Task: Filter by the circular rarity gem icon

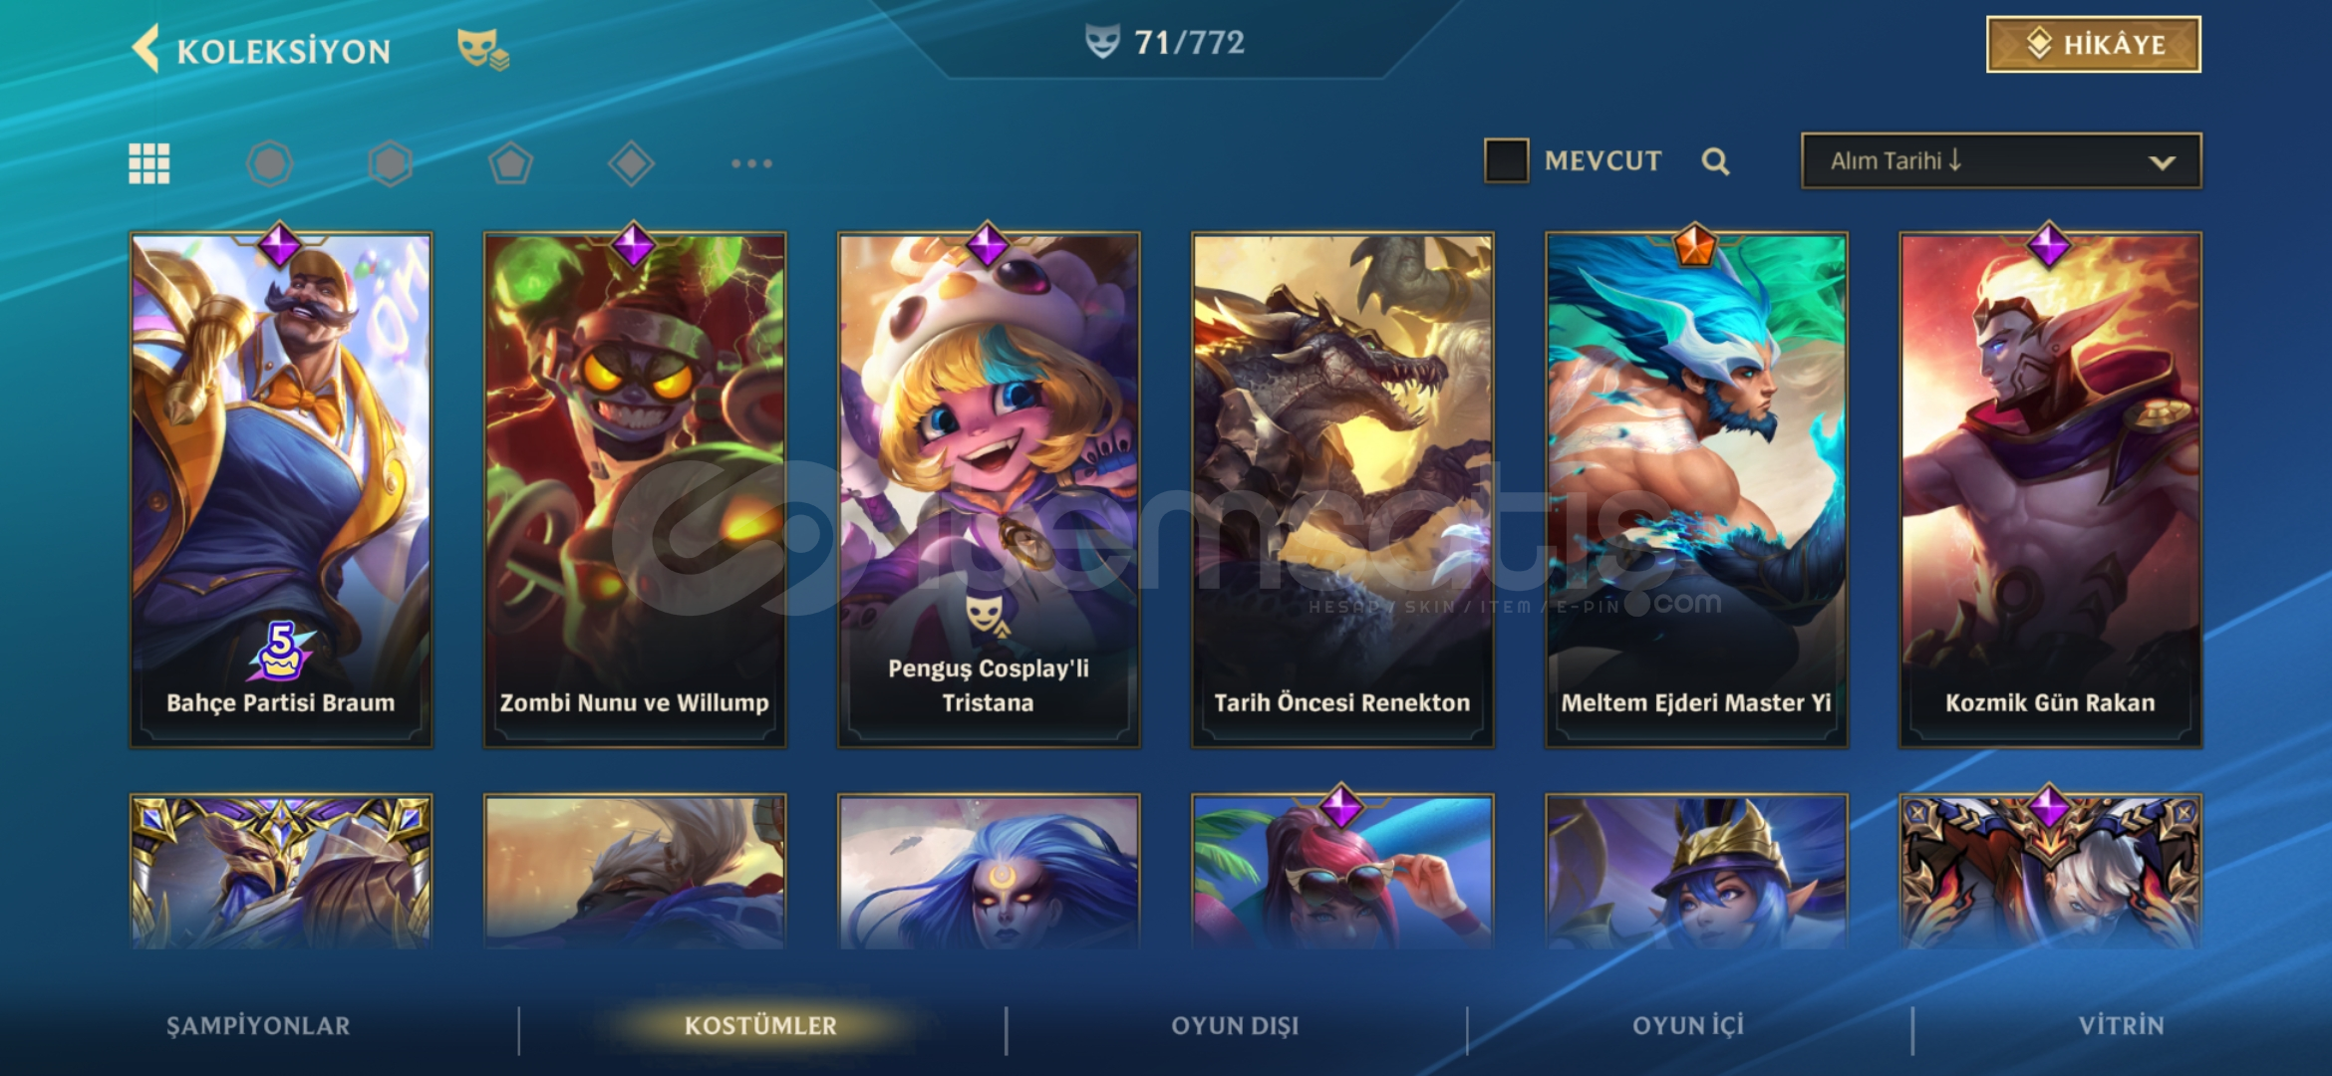Action: point(270,163)
